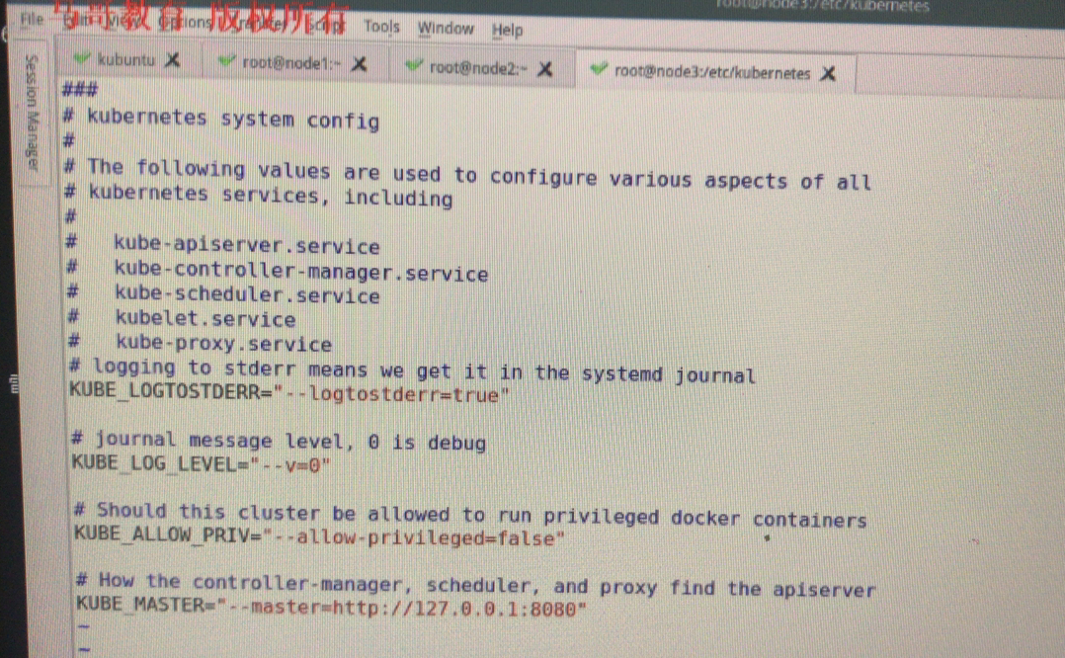Screen dimensions: 1065x658
Task: Close the root@node3:/etc/kubernetes tab
Action: click(x=827, y=73)
